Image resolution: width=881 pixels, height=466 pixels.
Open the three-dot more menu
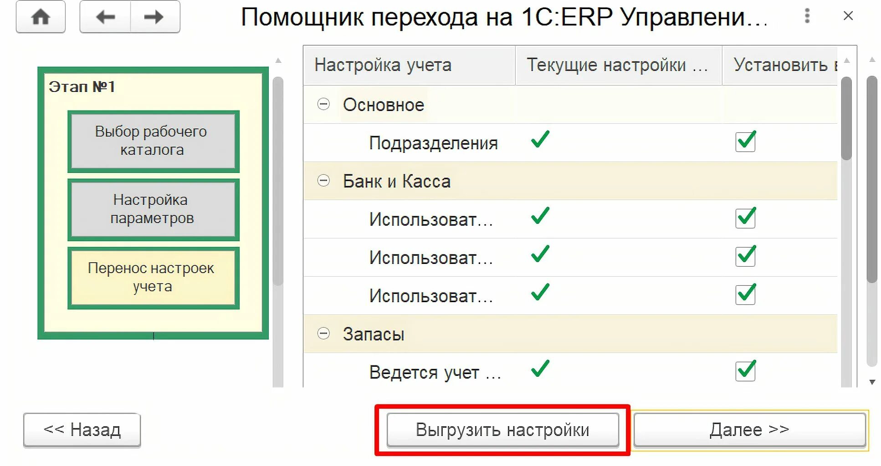[x=807, y=16]
